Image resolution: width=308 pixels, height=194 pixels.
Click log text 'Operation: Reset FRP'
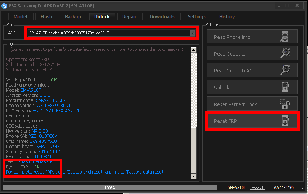coord(27,59)
